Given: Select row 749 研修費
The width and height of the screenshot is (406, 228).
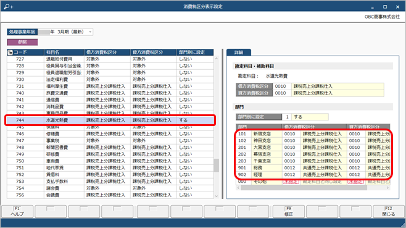Looking at the screenshot, I should coord(110,154).
